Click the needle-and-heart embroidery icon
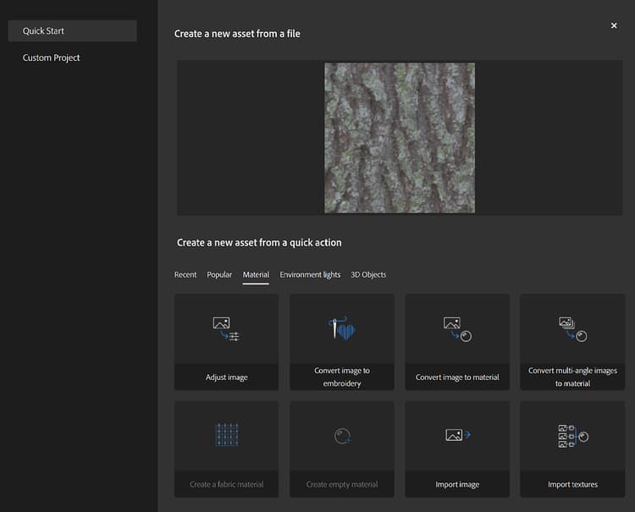 [342, 328]
